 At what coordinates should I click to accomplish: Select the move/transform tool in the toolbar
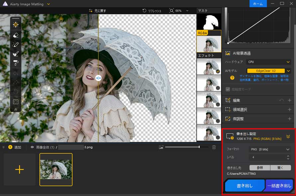tap(15, 24)
